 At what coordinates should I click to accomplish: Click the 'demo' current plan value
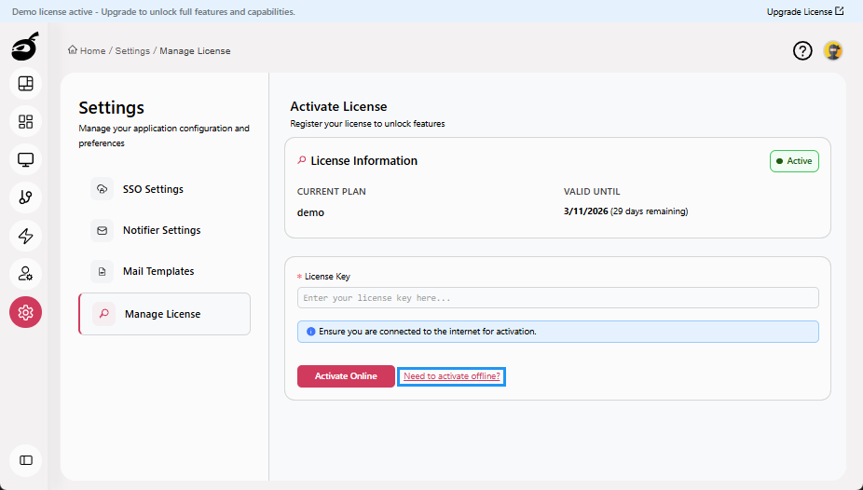(x=310, y=212)
